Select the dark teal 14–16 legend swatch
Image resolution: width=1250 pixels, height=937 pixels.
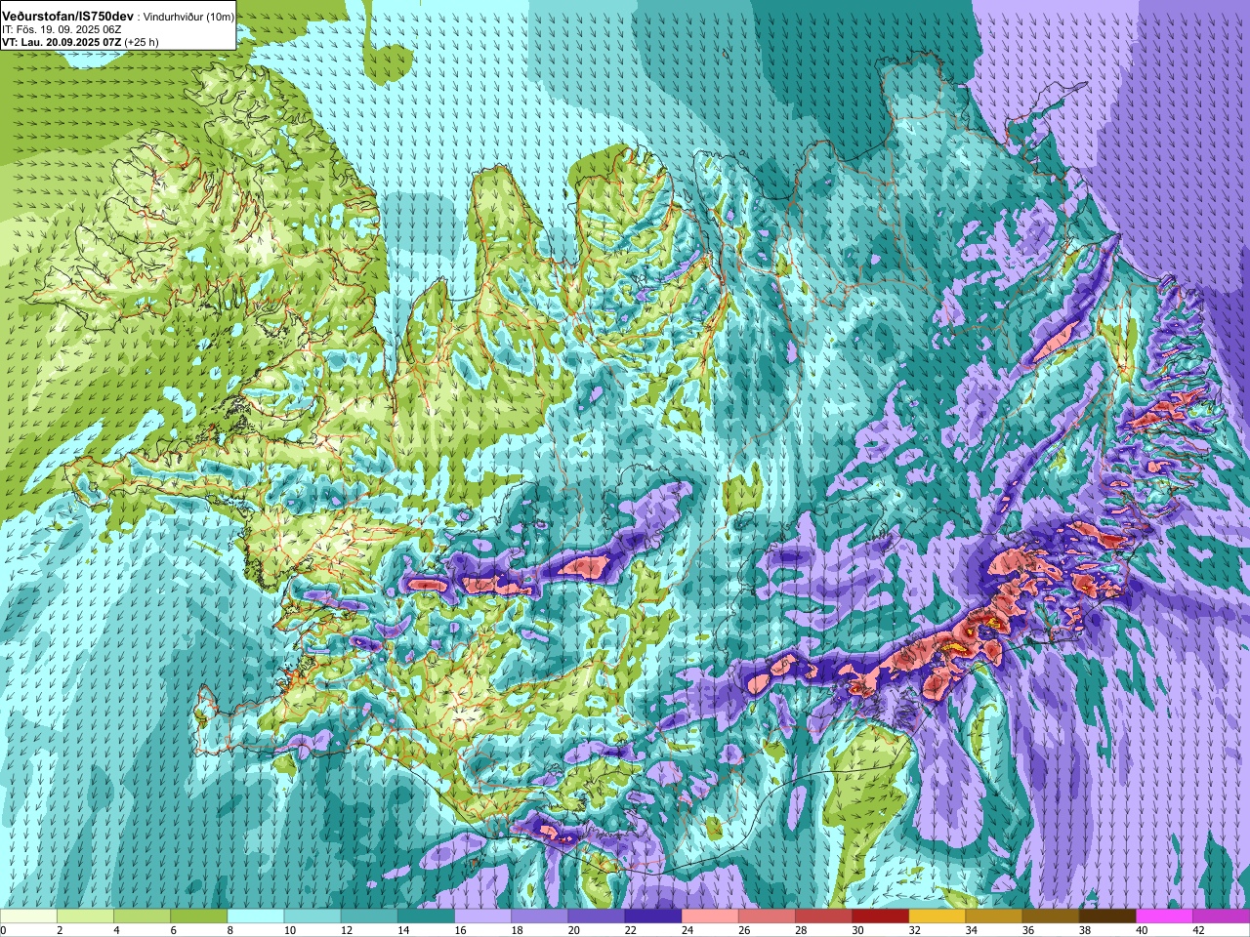(x=426, y=917)
